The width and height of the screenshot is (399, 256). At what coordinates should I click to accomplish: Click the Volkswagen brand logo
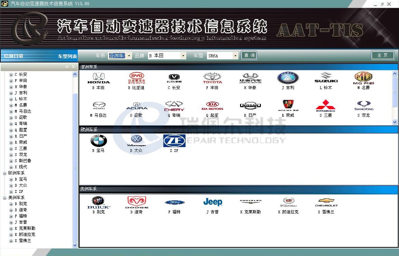(x=136, y=141)
